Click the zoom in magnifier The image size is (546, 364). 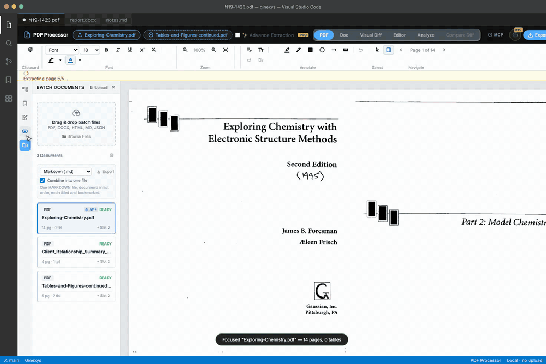tap(214, 50)
